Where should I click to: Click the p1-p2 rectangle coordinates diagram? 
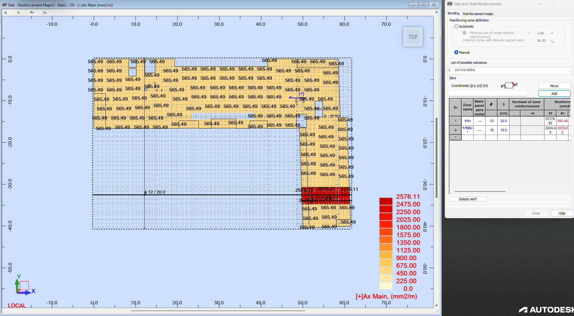509,86
